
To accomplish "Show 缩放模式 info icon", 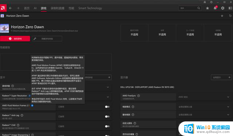I will 133,107.
